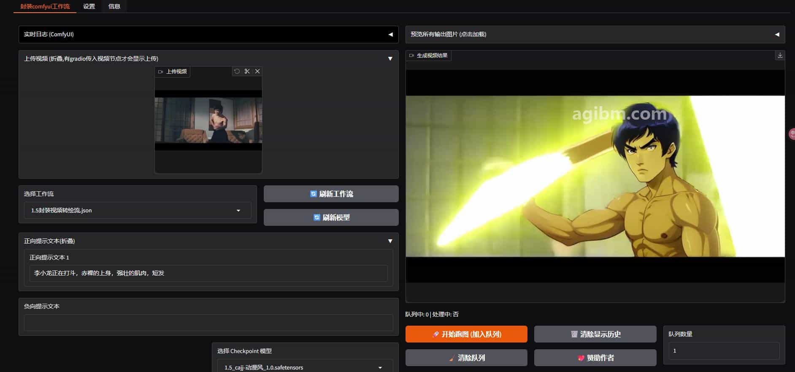Click the 正向提示文本 1 input field
The height and width of the screenshot is (372, 795).
coord(208,273)
